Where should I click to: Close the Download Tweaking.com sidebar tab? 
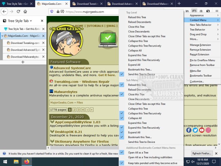pyautogui.click(x=44, y=43)
